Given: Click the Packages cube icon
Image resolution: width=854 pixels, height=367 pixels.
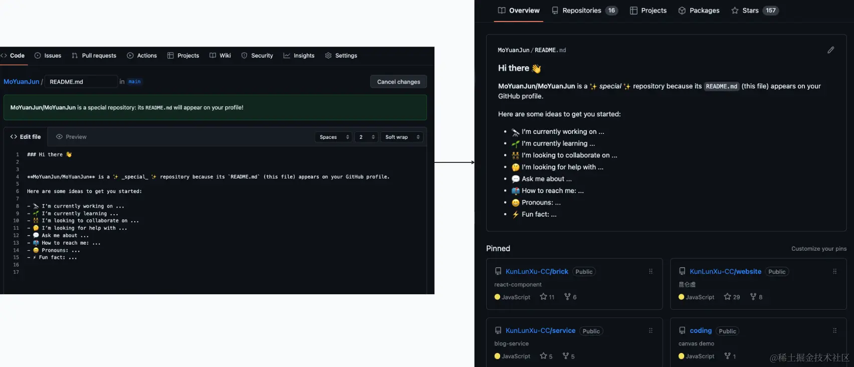Looking at the screenshot, I should click(682, 11).
